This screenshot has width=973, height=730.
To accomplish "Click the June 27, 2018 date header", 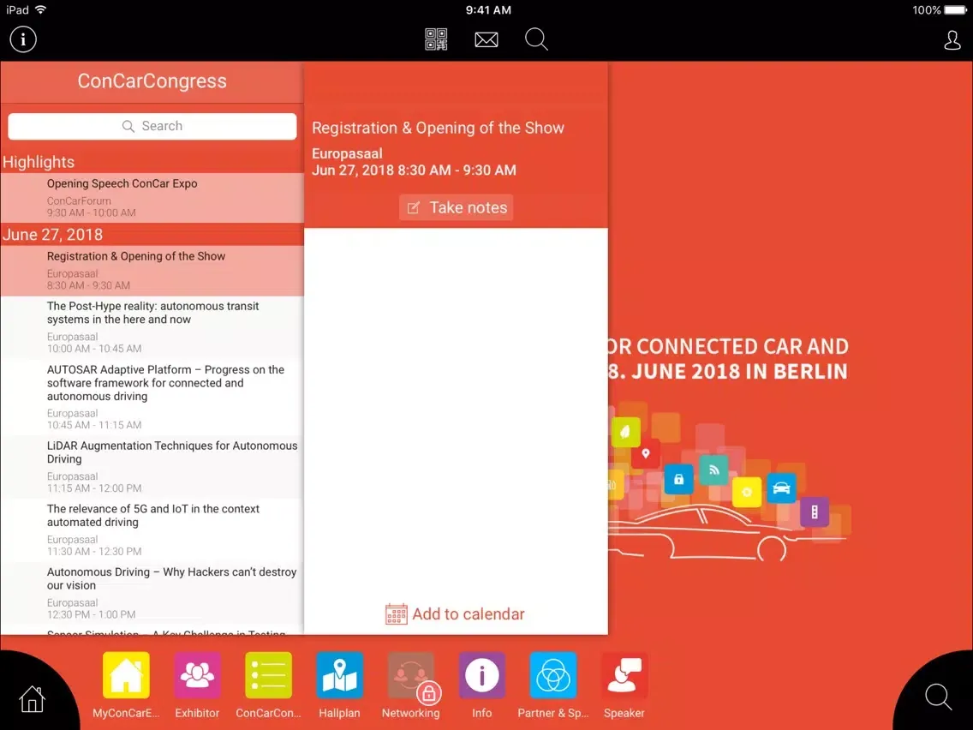I will 53,235.
